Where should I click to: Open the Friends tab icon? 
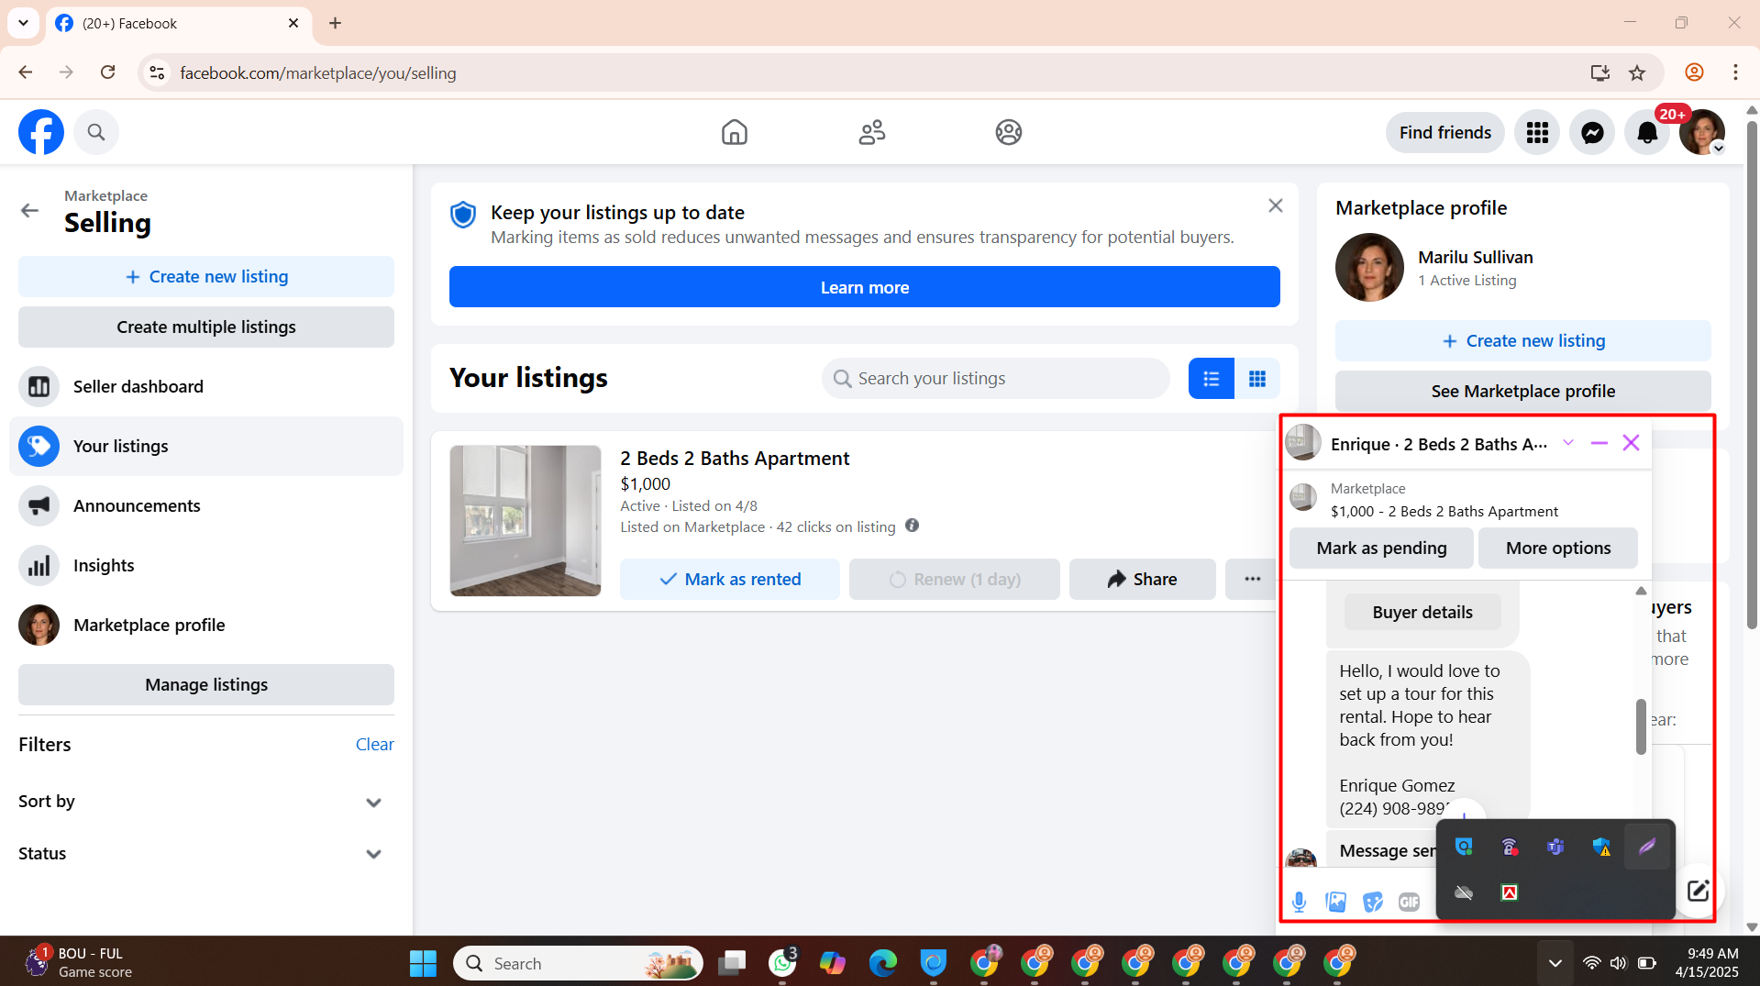click(871, 132)
